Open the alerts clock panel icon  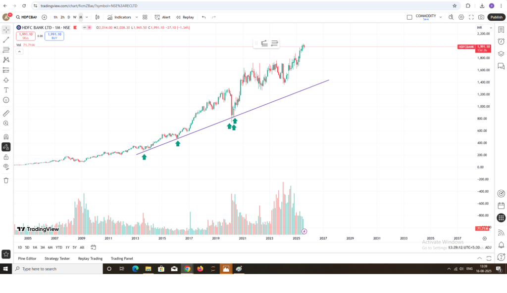pyautogui.click(x=501, y=42)
